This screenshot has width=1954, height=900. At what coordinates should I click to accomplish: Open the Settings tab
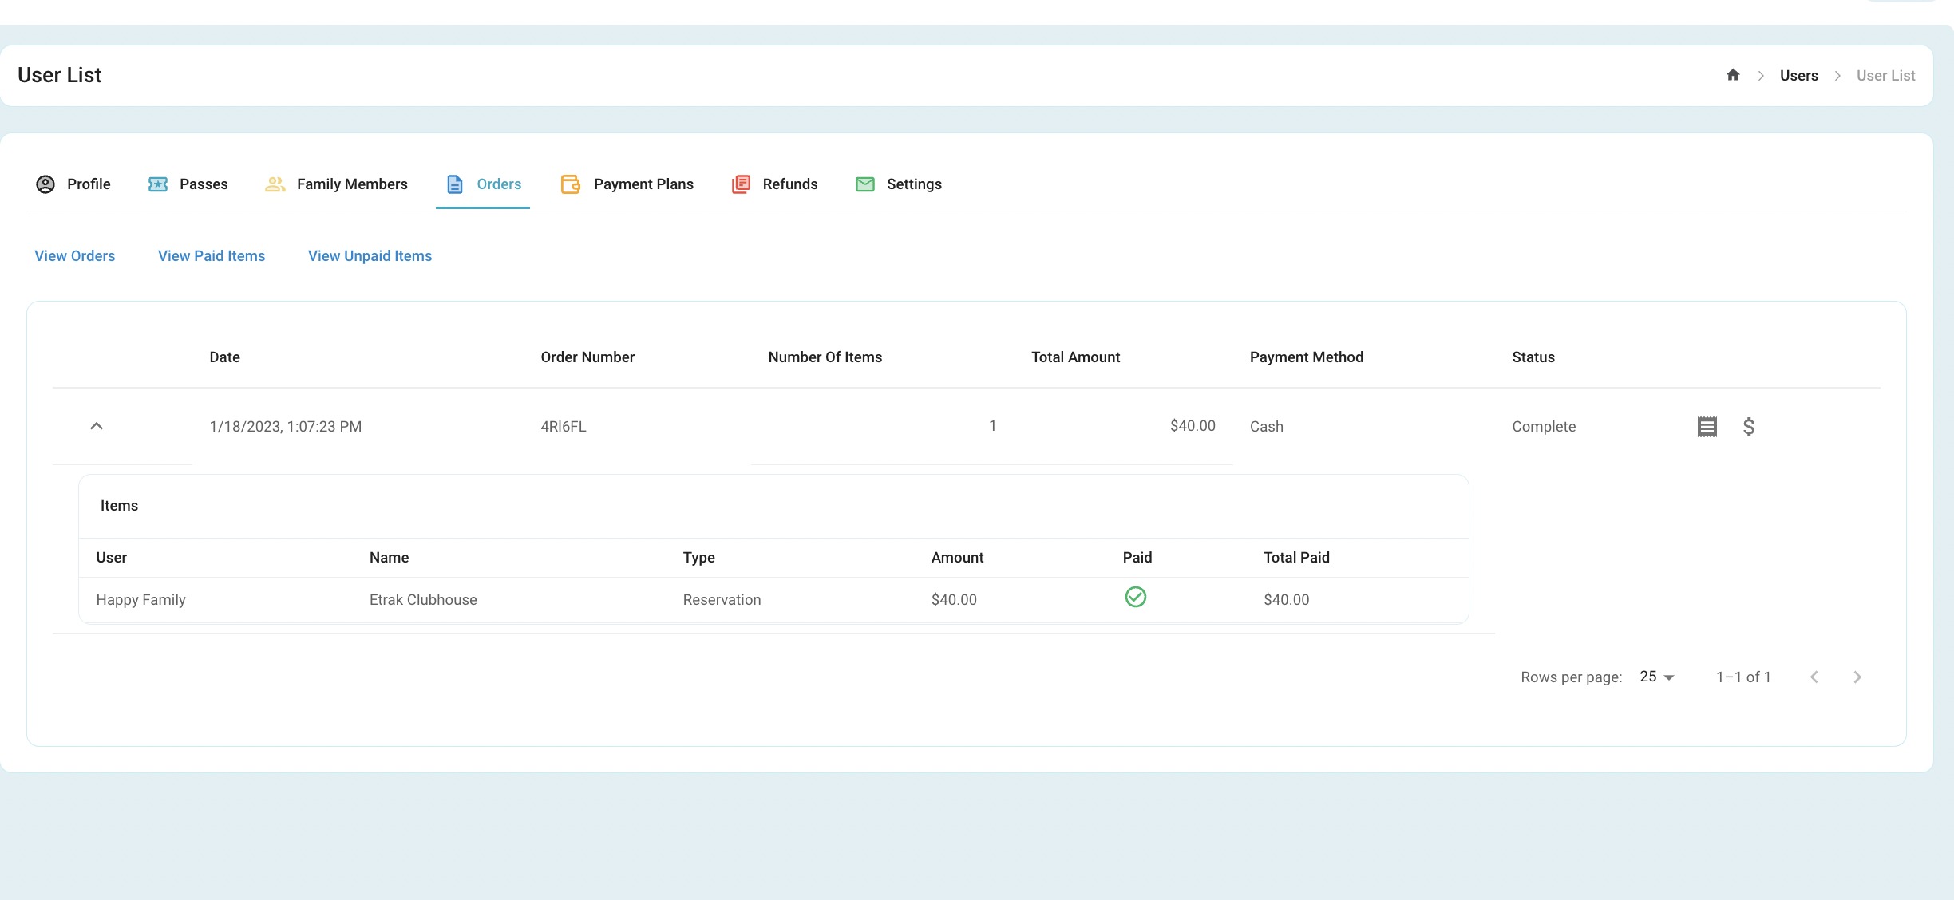[x=898, y=184]
